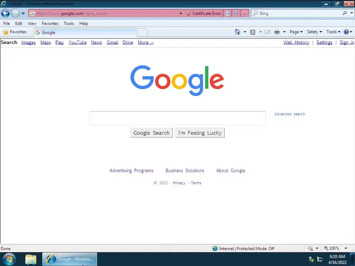Expand the Feeds dropdown arrow
The width and height of the screenshot is (355, 266).
click(x=260, y=32)
